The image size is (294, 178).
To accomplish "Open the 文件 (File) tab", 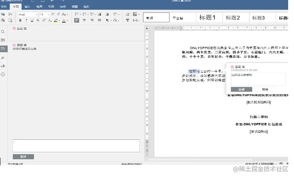I will click(x=4, y=7).
